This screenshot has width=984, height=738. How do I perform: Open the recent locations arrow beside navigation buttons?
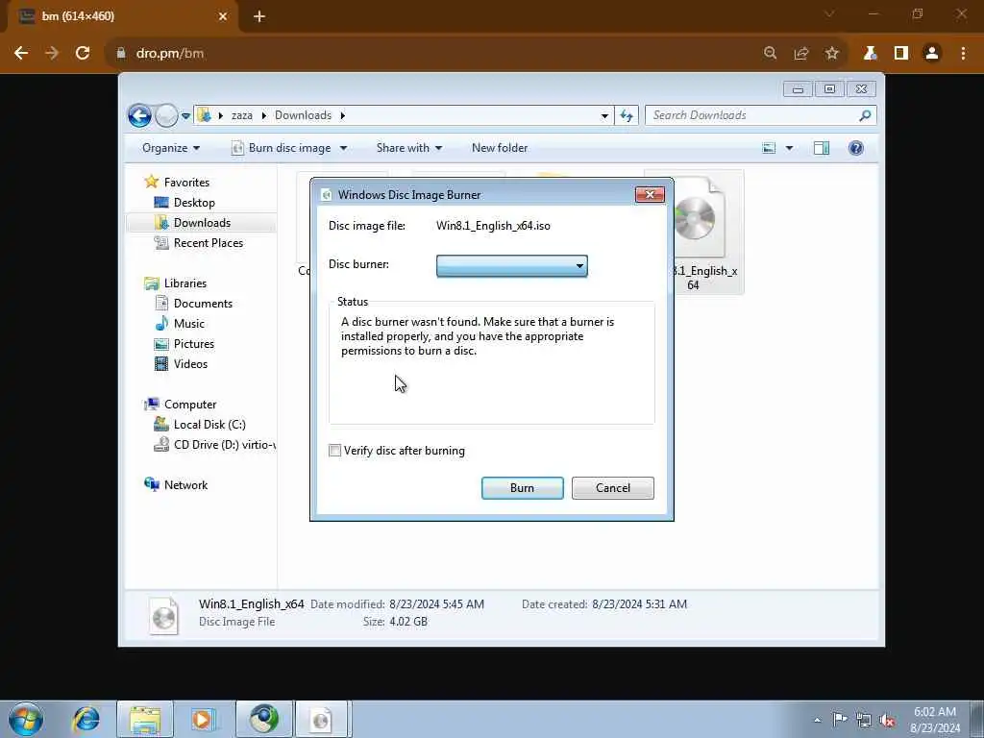tap(185, 116)
